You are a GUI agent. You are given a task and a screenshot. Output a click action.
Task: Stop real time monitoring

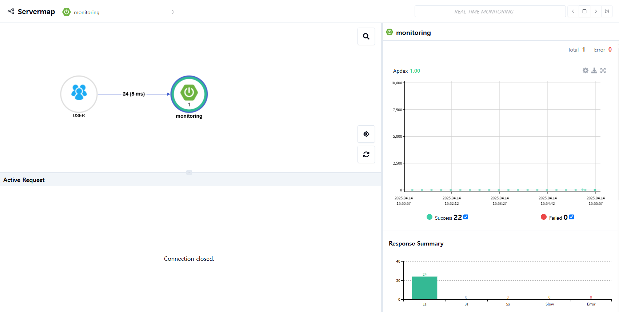pyautogui.click(x=584, y=11)
